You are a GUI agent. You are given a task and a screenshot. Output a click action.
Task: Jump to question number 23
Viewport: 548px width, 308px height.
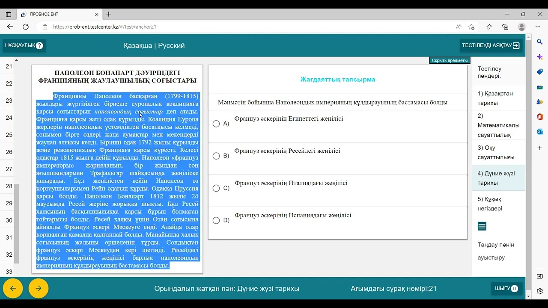coord(9,101)
